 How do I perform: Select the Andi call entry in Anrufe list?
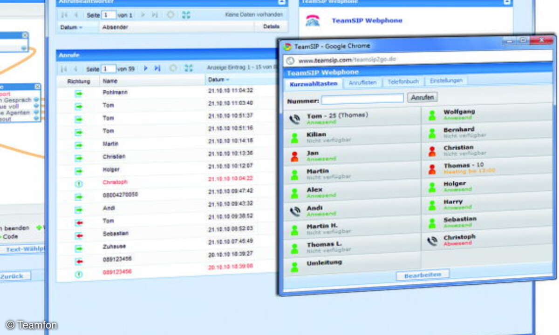point(109,208)
